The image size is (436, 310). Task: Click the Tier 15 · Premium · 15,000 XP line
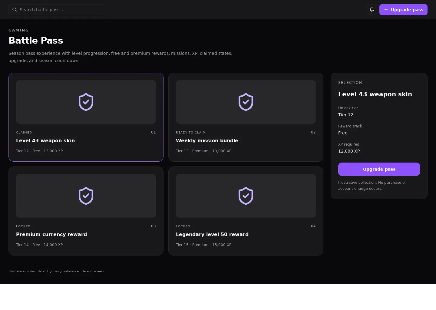(204, 245)
